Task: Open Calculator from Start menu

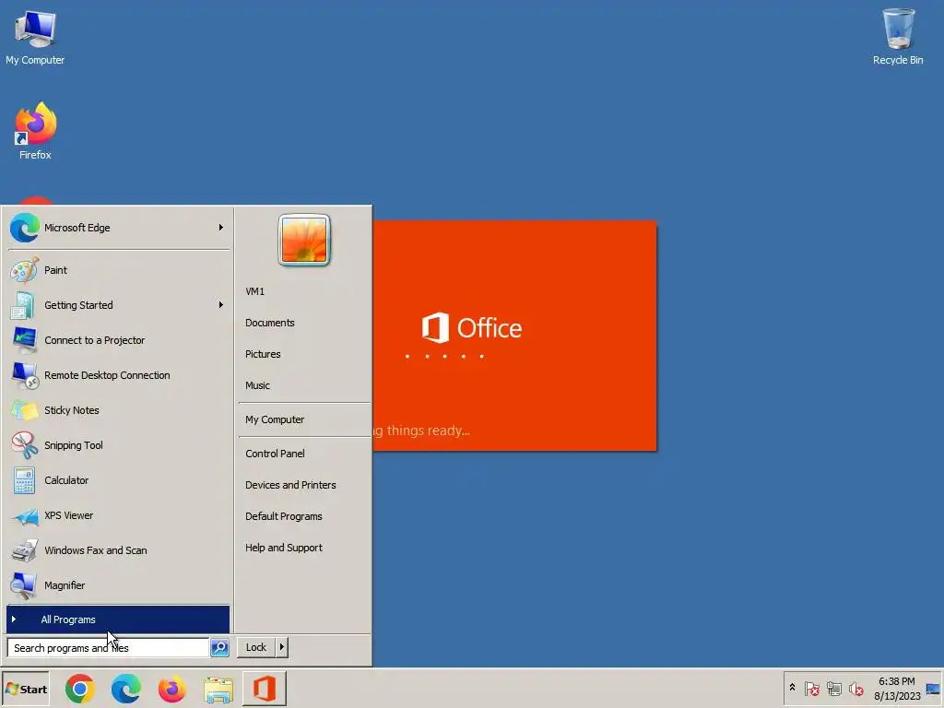Action: pyautogui.click(x=118, y=480)
